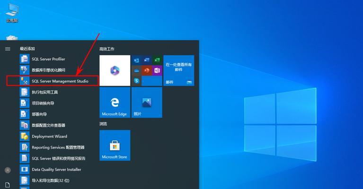Open the Word icon in Office tile
Screen dimensions: 363x189
click(x=147, y=60)
